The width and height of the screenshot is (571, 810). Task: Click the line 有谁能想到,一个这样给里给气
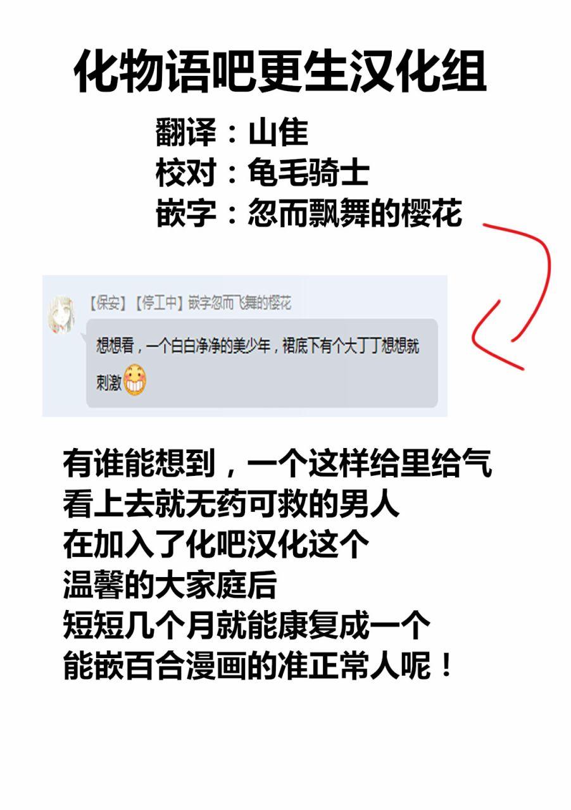pyautogui.click(x=277, y=465)
